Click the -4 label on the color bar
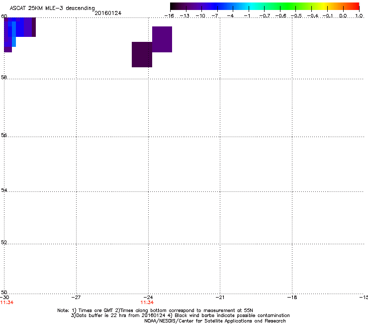368x324 pixels. pyautogui.click(x=231, y=16)
